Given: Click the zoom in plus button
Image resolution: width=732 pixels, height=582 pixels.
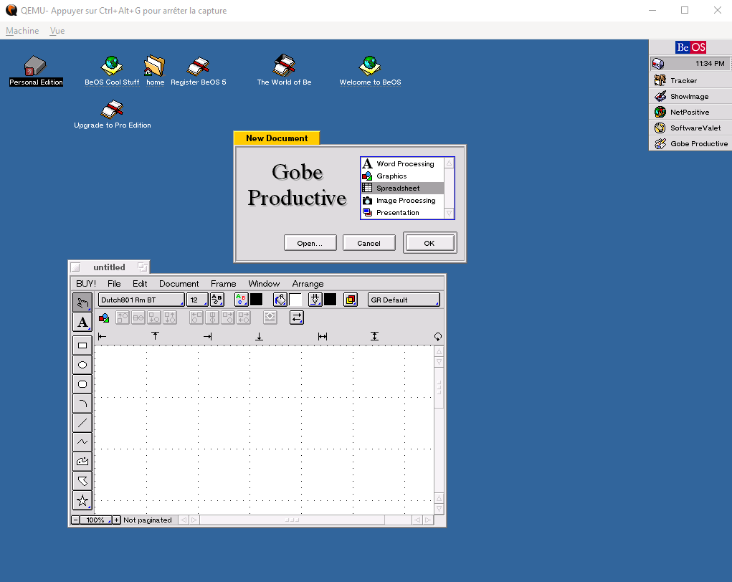Looking at the screenshot, I should pos(117,520).
